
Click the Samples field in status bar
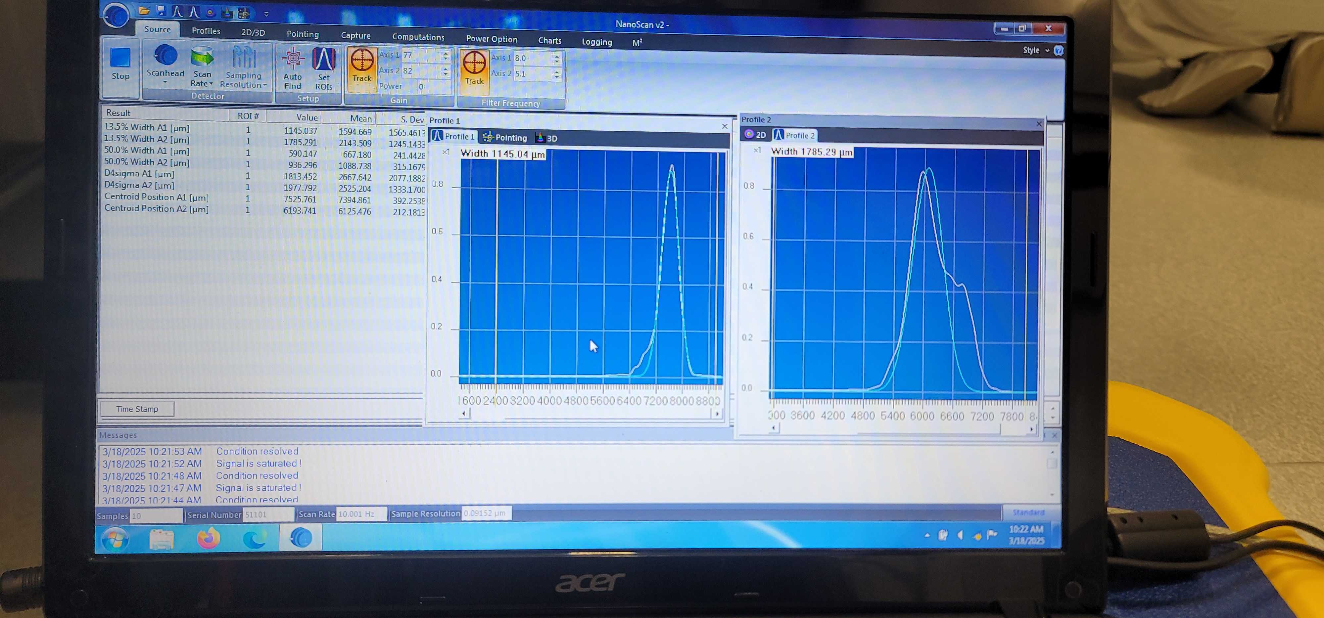[x=156, y=515]
